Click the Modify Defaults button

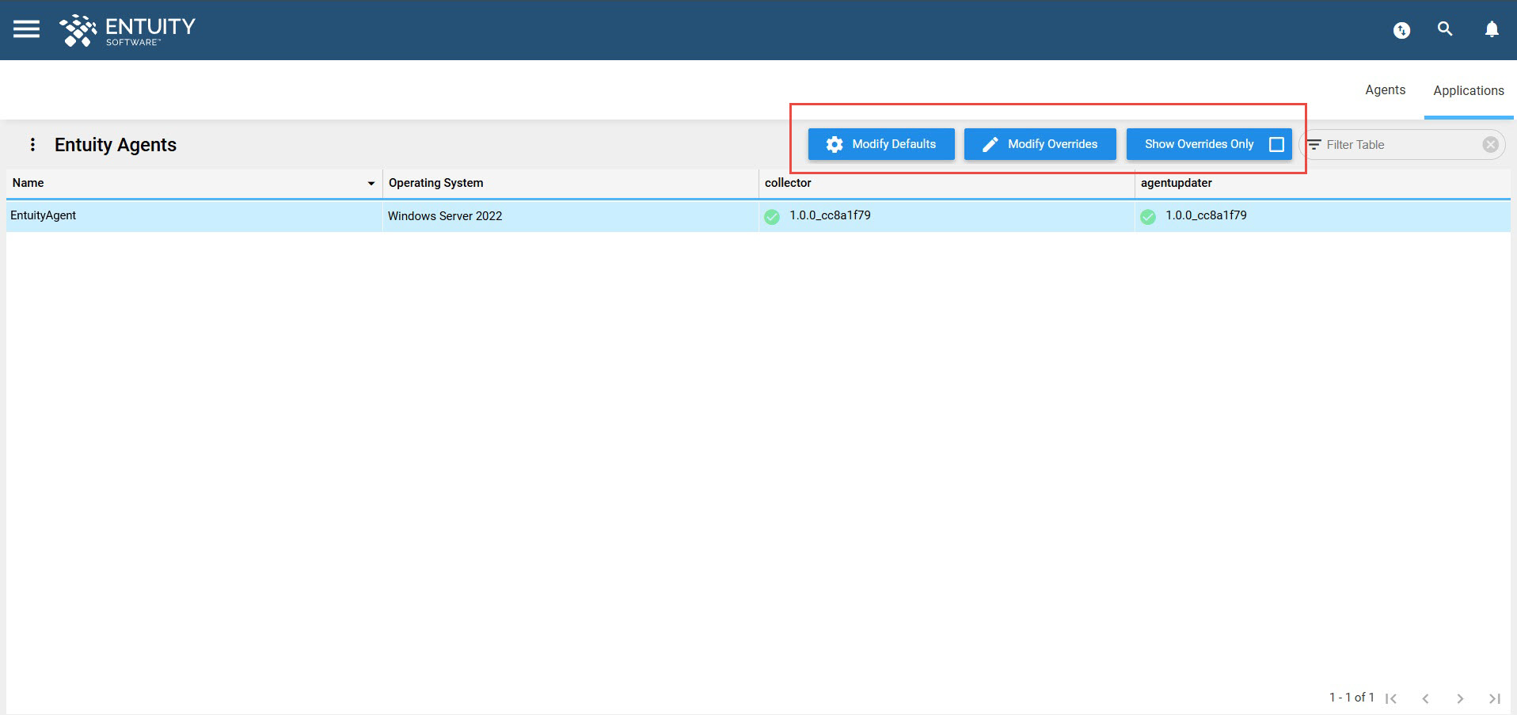tap(881, 144)
